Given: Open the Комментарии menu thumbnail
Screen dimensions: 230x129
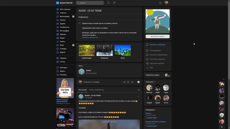Looking at the screenshot, I should point(87,51).
